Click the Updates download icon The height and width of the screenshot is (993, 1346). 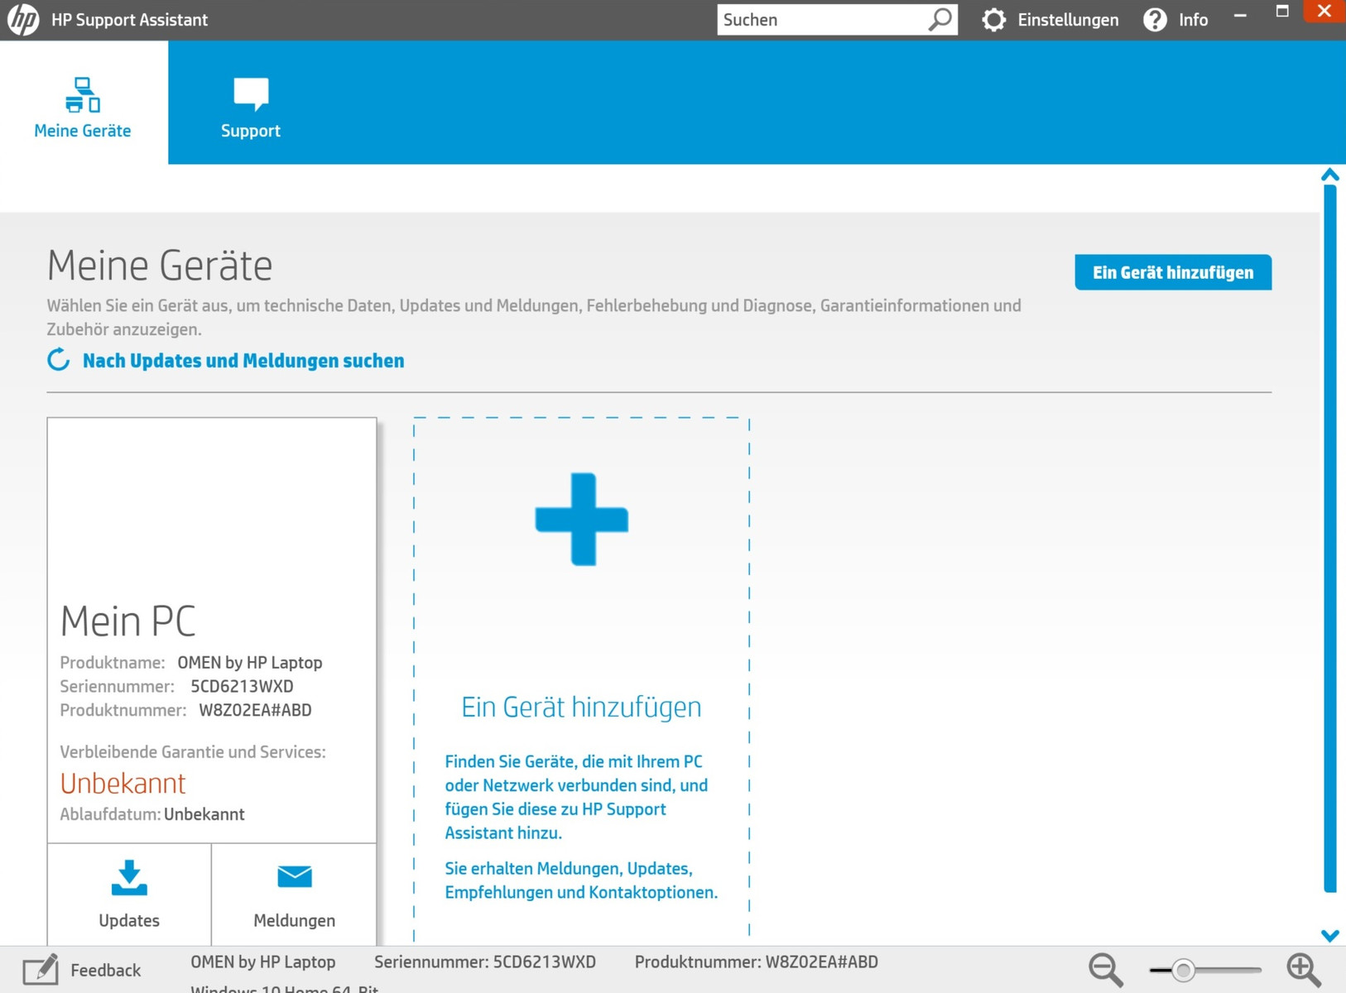click(129, 878)
